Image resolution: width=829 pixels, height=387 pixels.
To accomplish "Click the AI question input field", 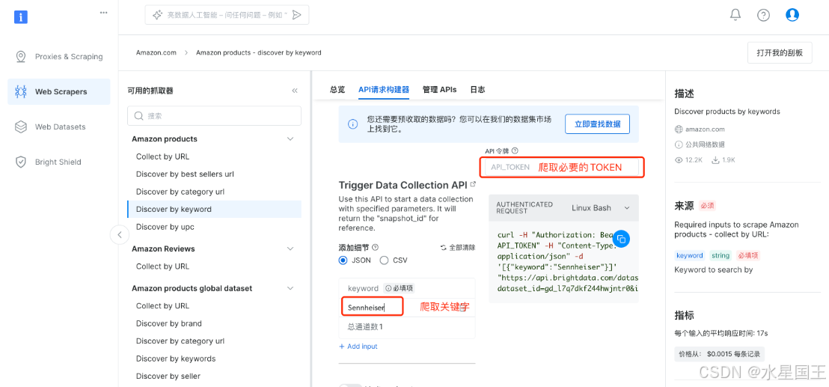I will [227, 15].
